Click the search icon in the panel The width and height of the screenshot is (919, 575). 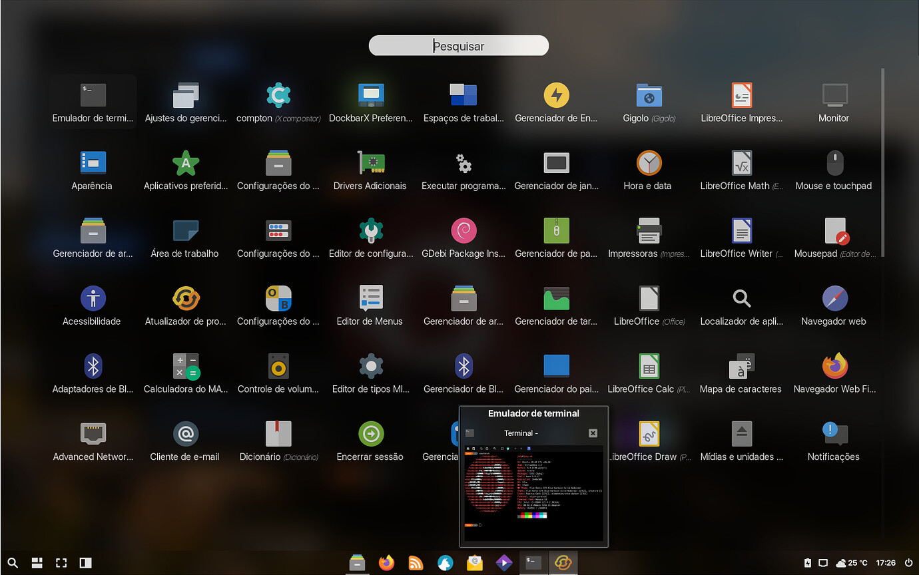pyautogui.click(x=13, y=563)
